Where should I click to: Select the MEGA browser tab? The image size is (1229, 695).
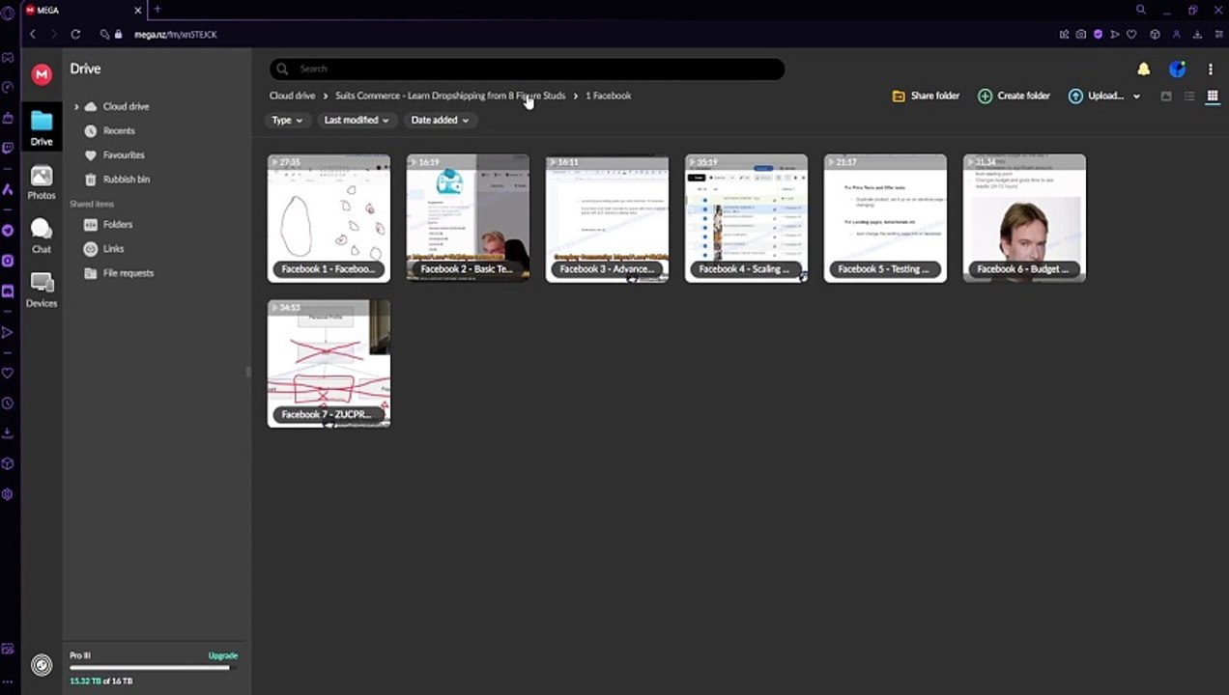coord(82,10)
